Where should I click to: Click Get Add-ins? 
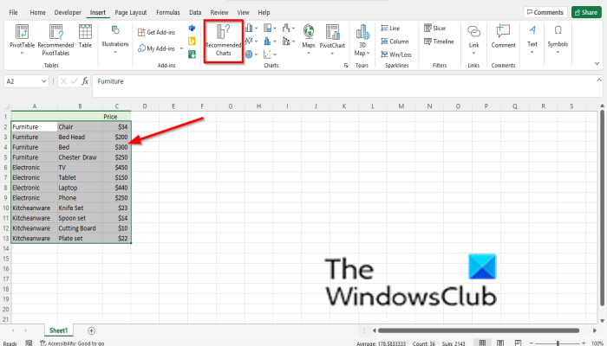pos(157,33)
